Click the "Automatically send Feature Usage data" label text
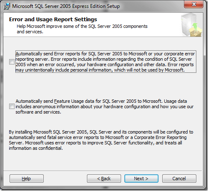This screenshot has height=191, width=208. 104,107
